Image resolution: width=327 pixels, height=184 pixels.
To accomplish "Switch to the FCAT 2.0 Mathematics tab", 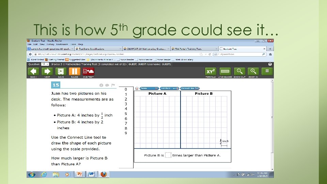I will [x=146, y=49].
